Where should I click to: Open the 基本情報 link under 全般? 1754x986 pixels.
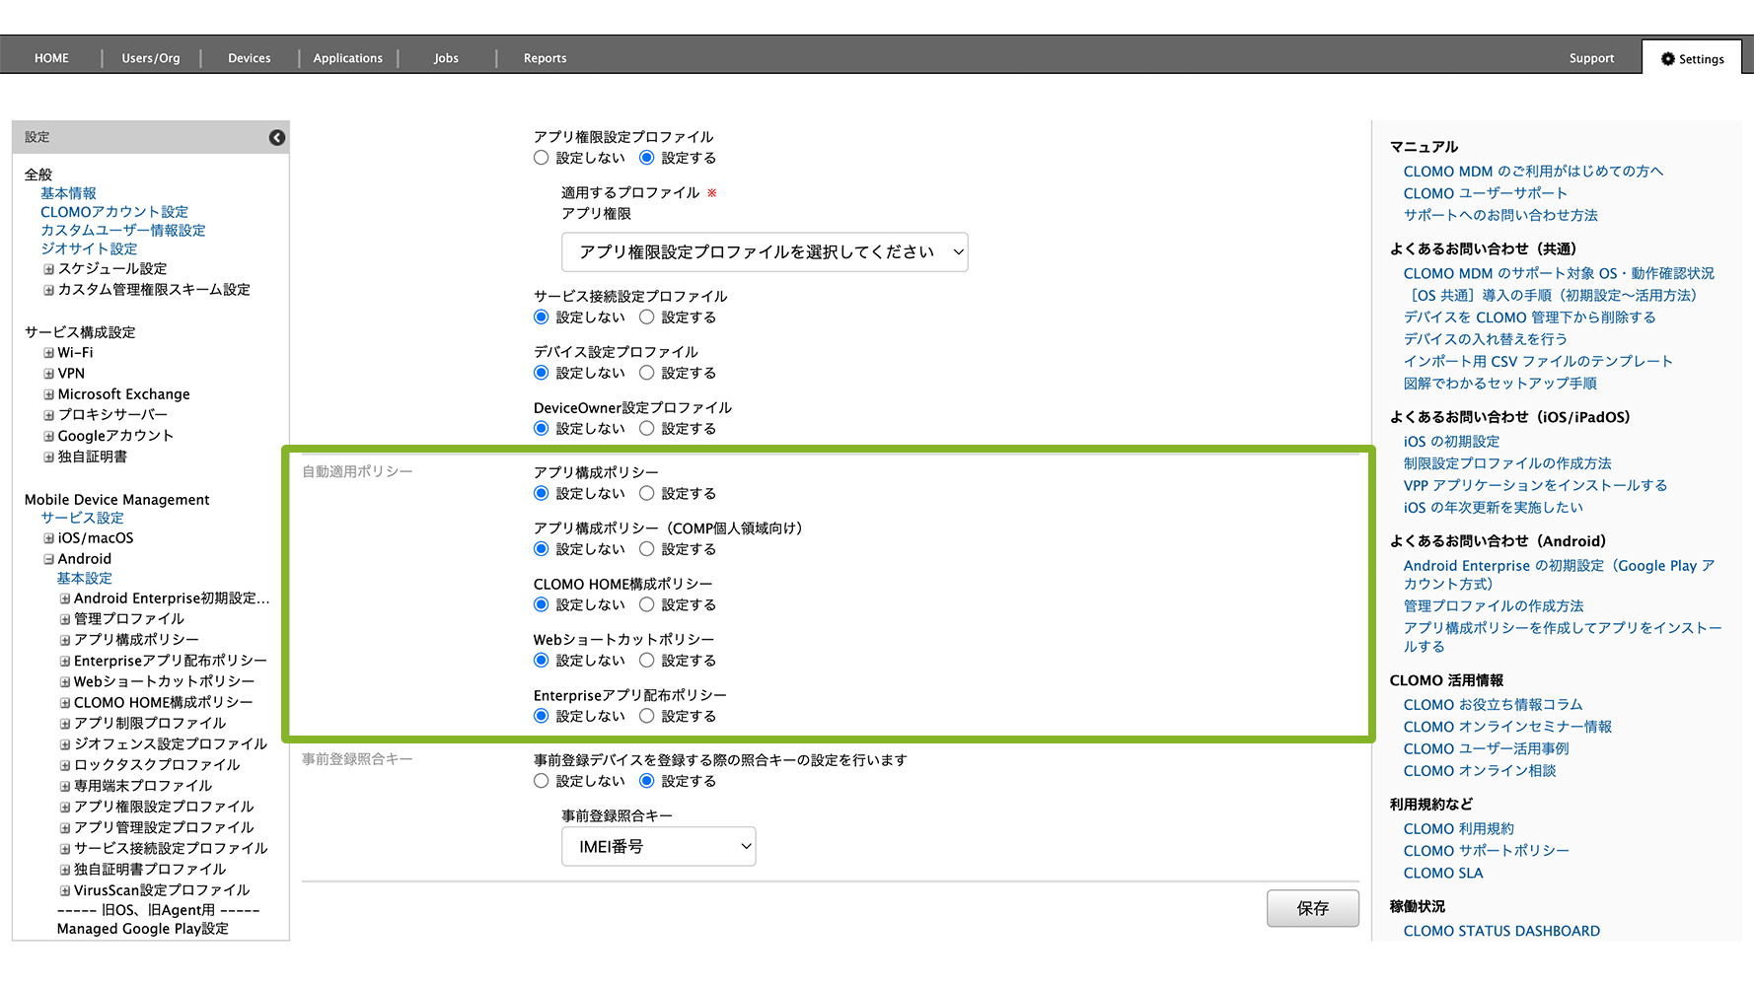(68, 193)
